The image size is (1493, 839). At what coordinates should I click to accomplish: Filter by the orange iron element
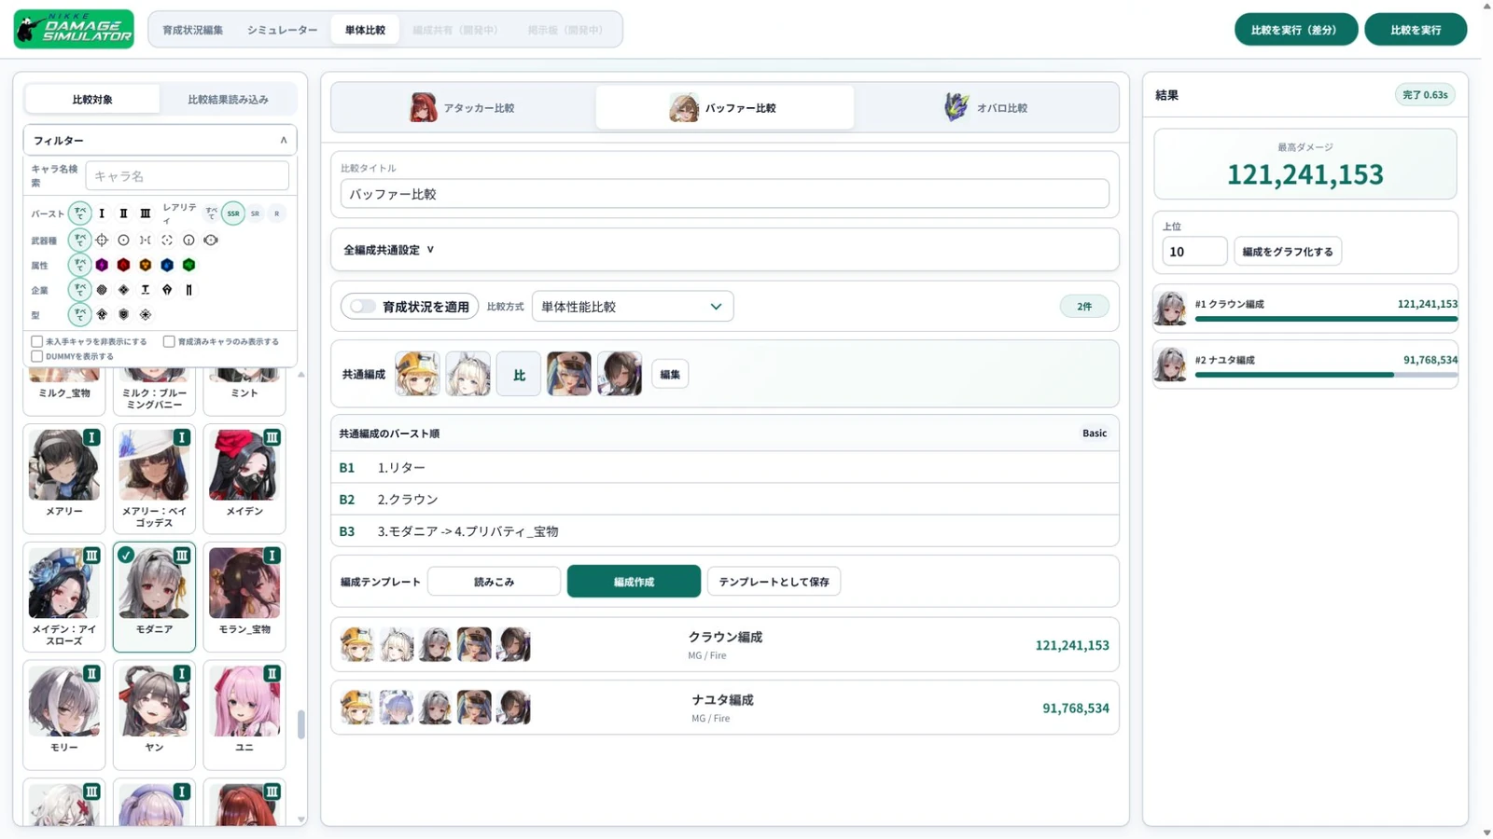(145, 265)
